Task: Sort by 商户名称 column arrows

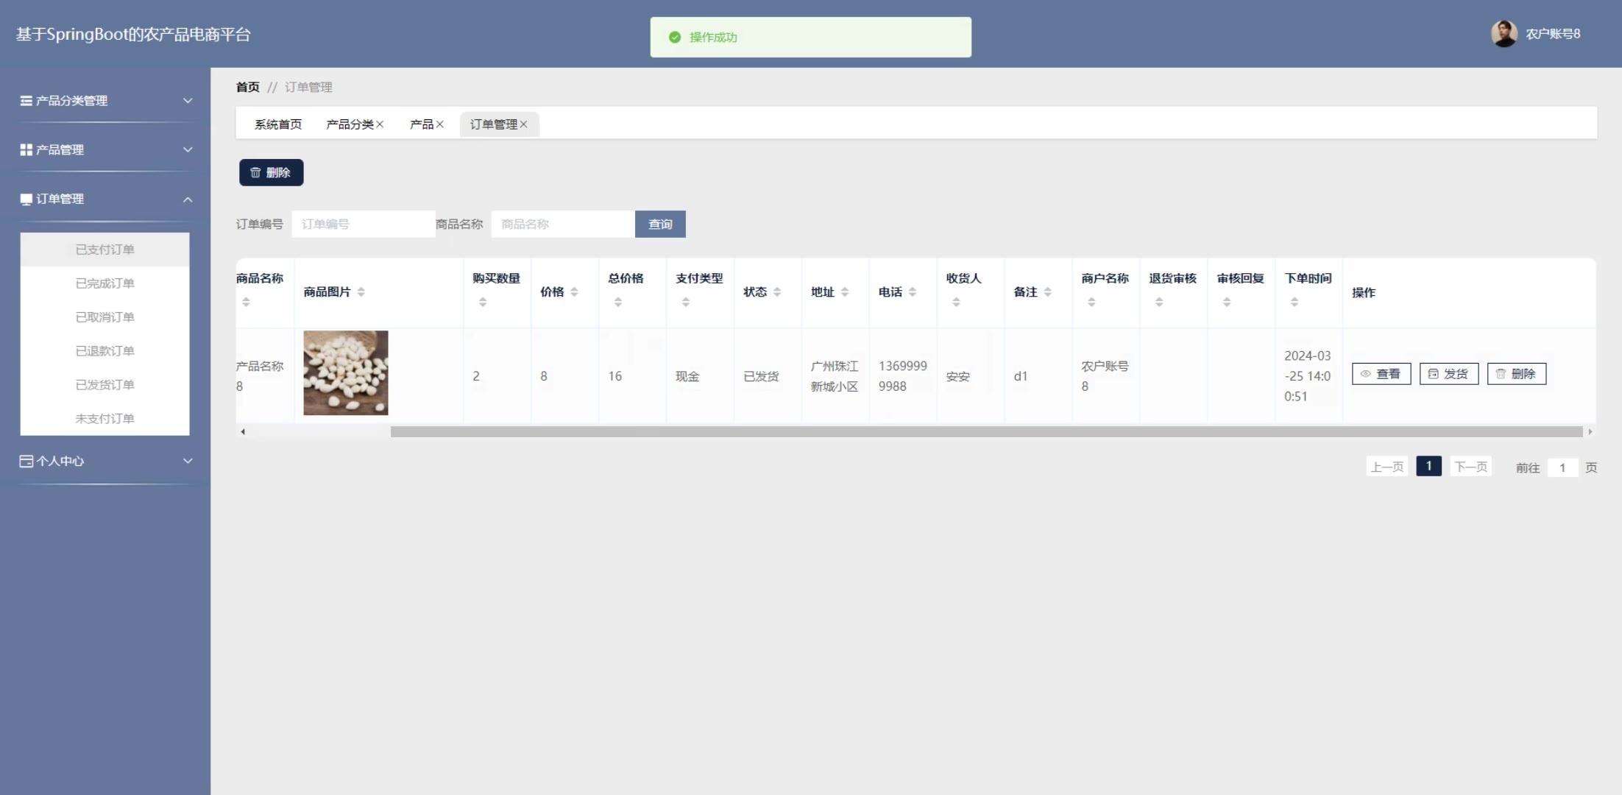Action: pyautogui.click(x=1091, y=302)
